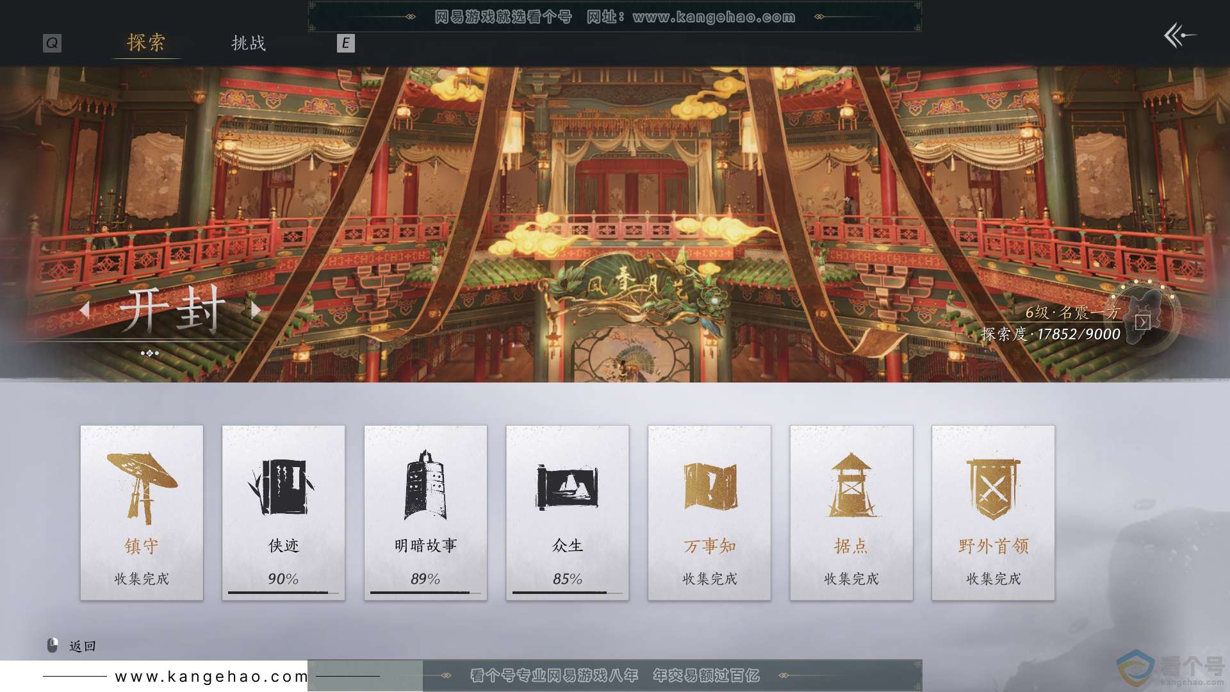
Task: Click the 返回 back label
Action: 83,646
